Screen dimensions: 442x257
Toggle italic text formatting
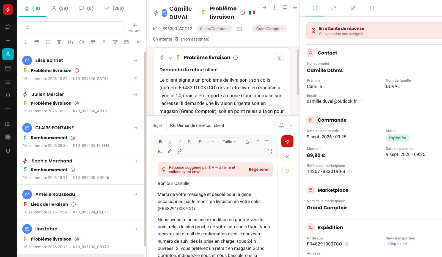click(180, 142)
